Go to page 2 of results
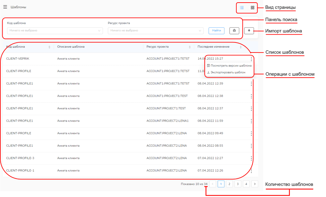 click(229, 184)
